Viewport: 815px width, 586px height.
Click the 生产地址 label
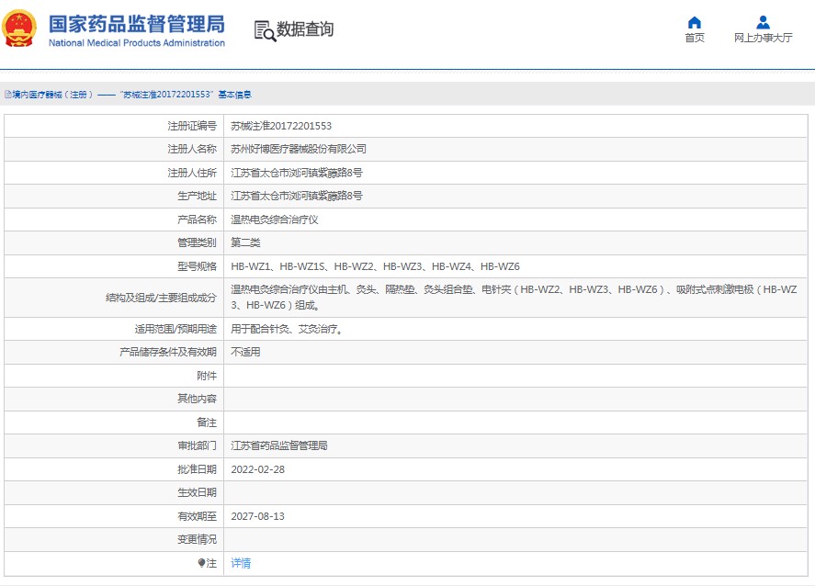[x=197, y=196]
